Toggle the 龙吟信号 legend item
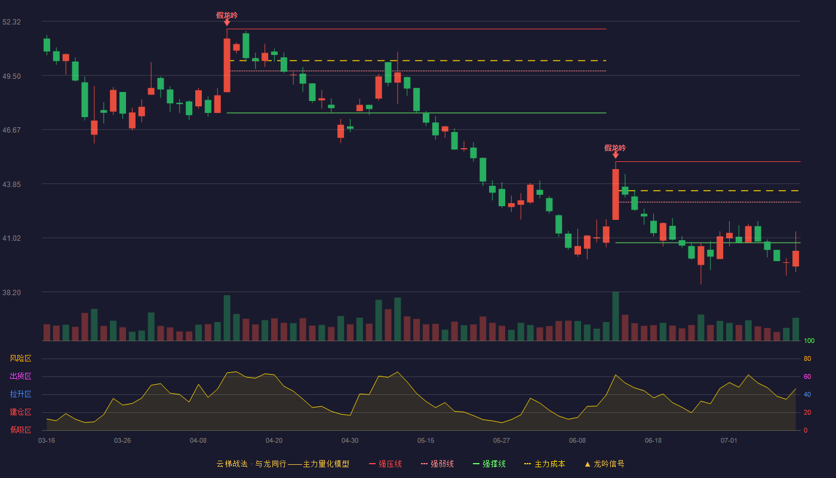The width and height of the screenshot is (836, 478). point(604,464)
